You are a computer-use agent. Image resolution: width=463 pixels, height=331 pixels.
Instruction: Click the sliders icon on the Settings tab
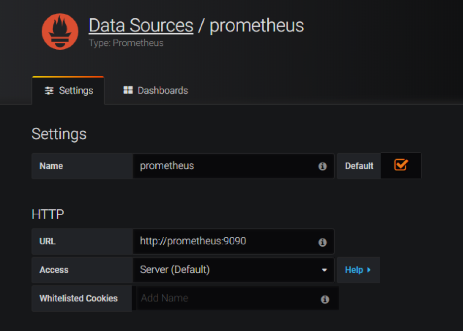(49, 91)
